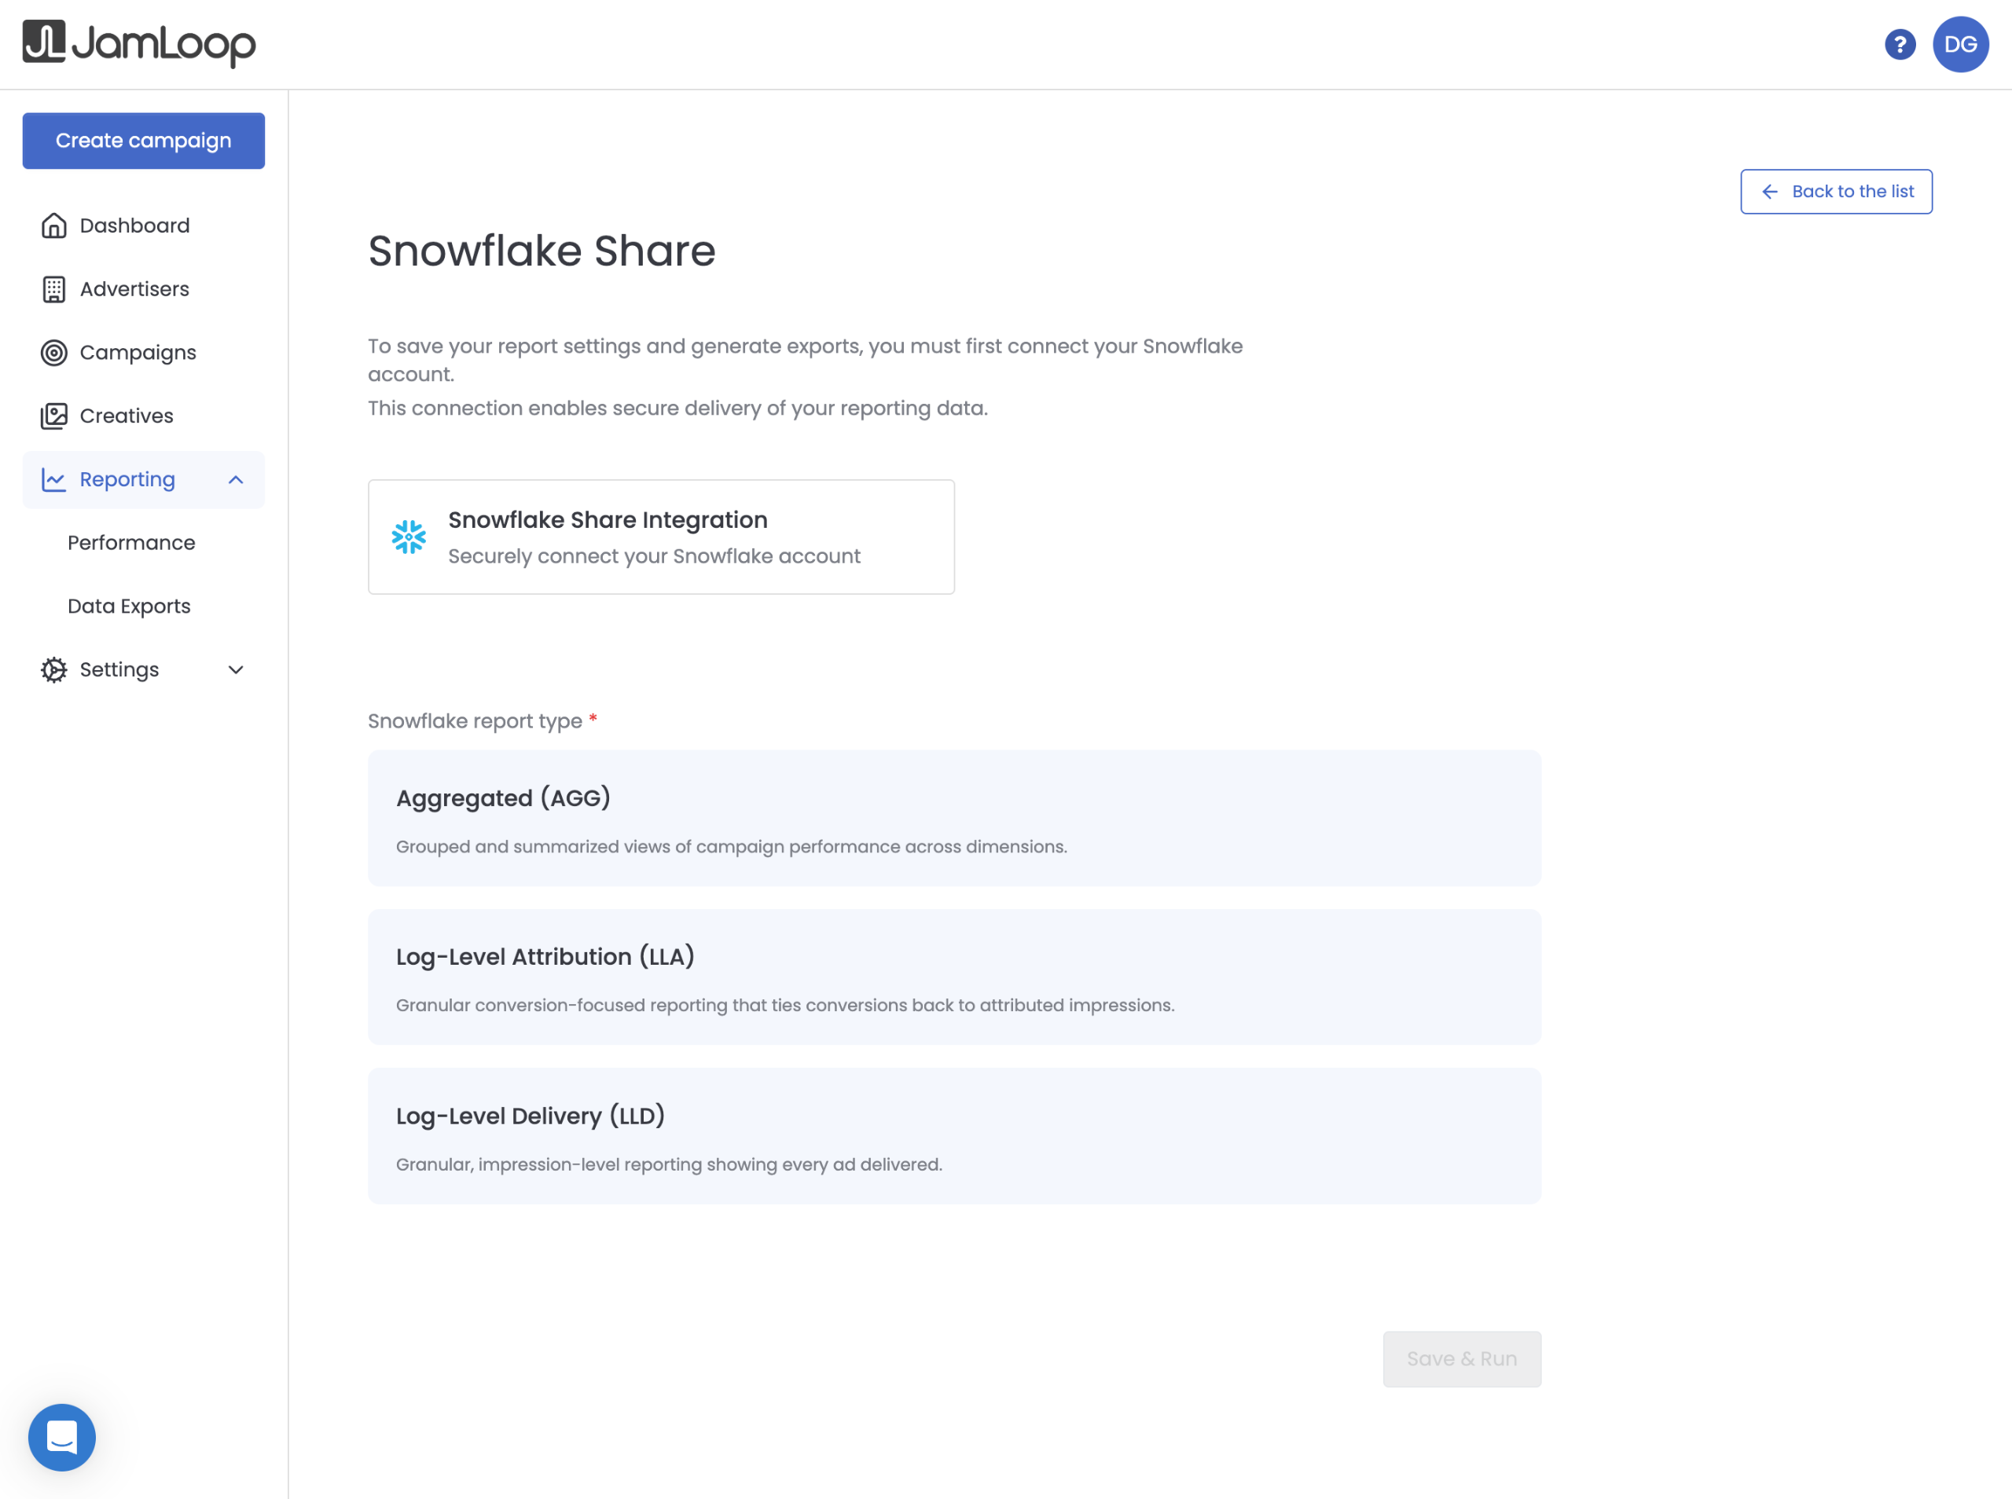
Task: Select Log-Level Attribution (LLA) report type
Action: (954, 977)
